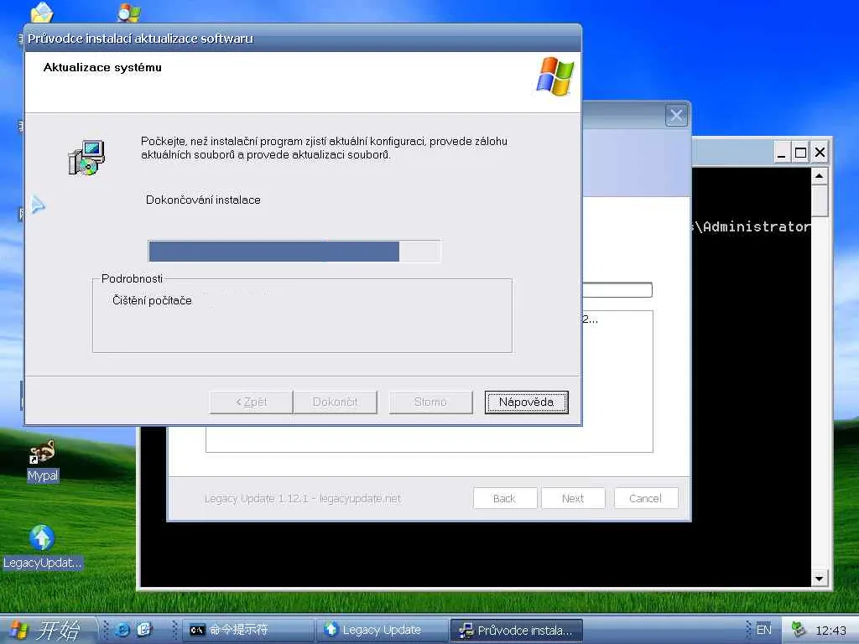859x644 pixels.
Task: Click the disabled Dokončit button
Action: [x=335, y=402]
